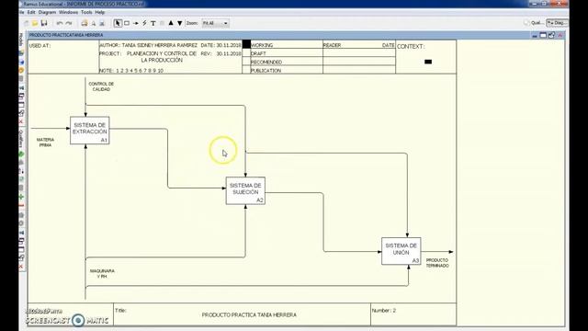Click the USED AT header cell

(63, 57)
